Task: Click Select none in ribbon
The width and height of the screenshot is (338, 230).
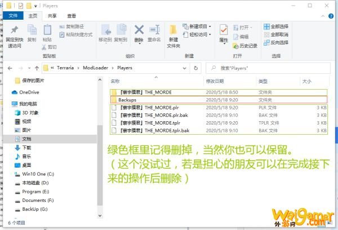Action: click(x=276, y=34)
